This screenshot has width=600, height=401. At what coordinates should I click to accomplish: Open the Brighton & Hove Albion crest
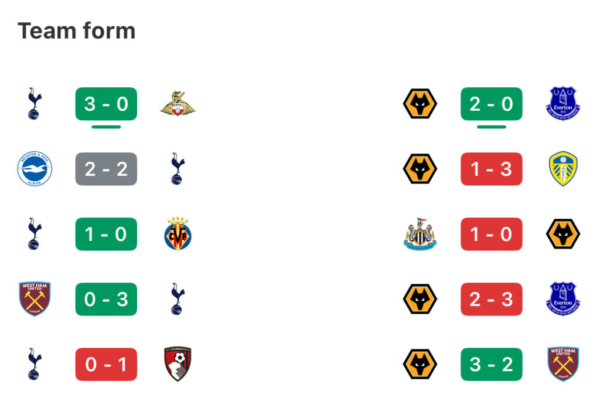click(35, 168)
